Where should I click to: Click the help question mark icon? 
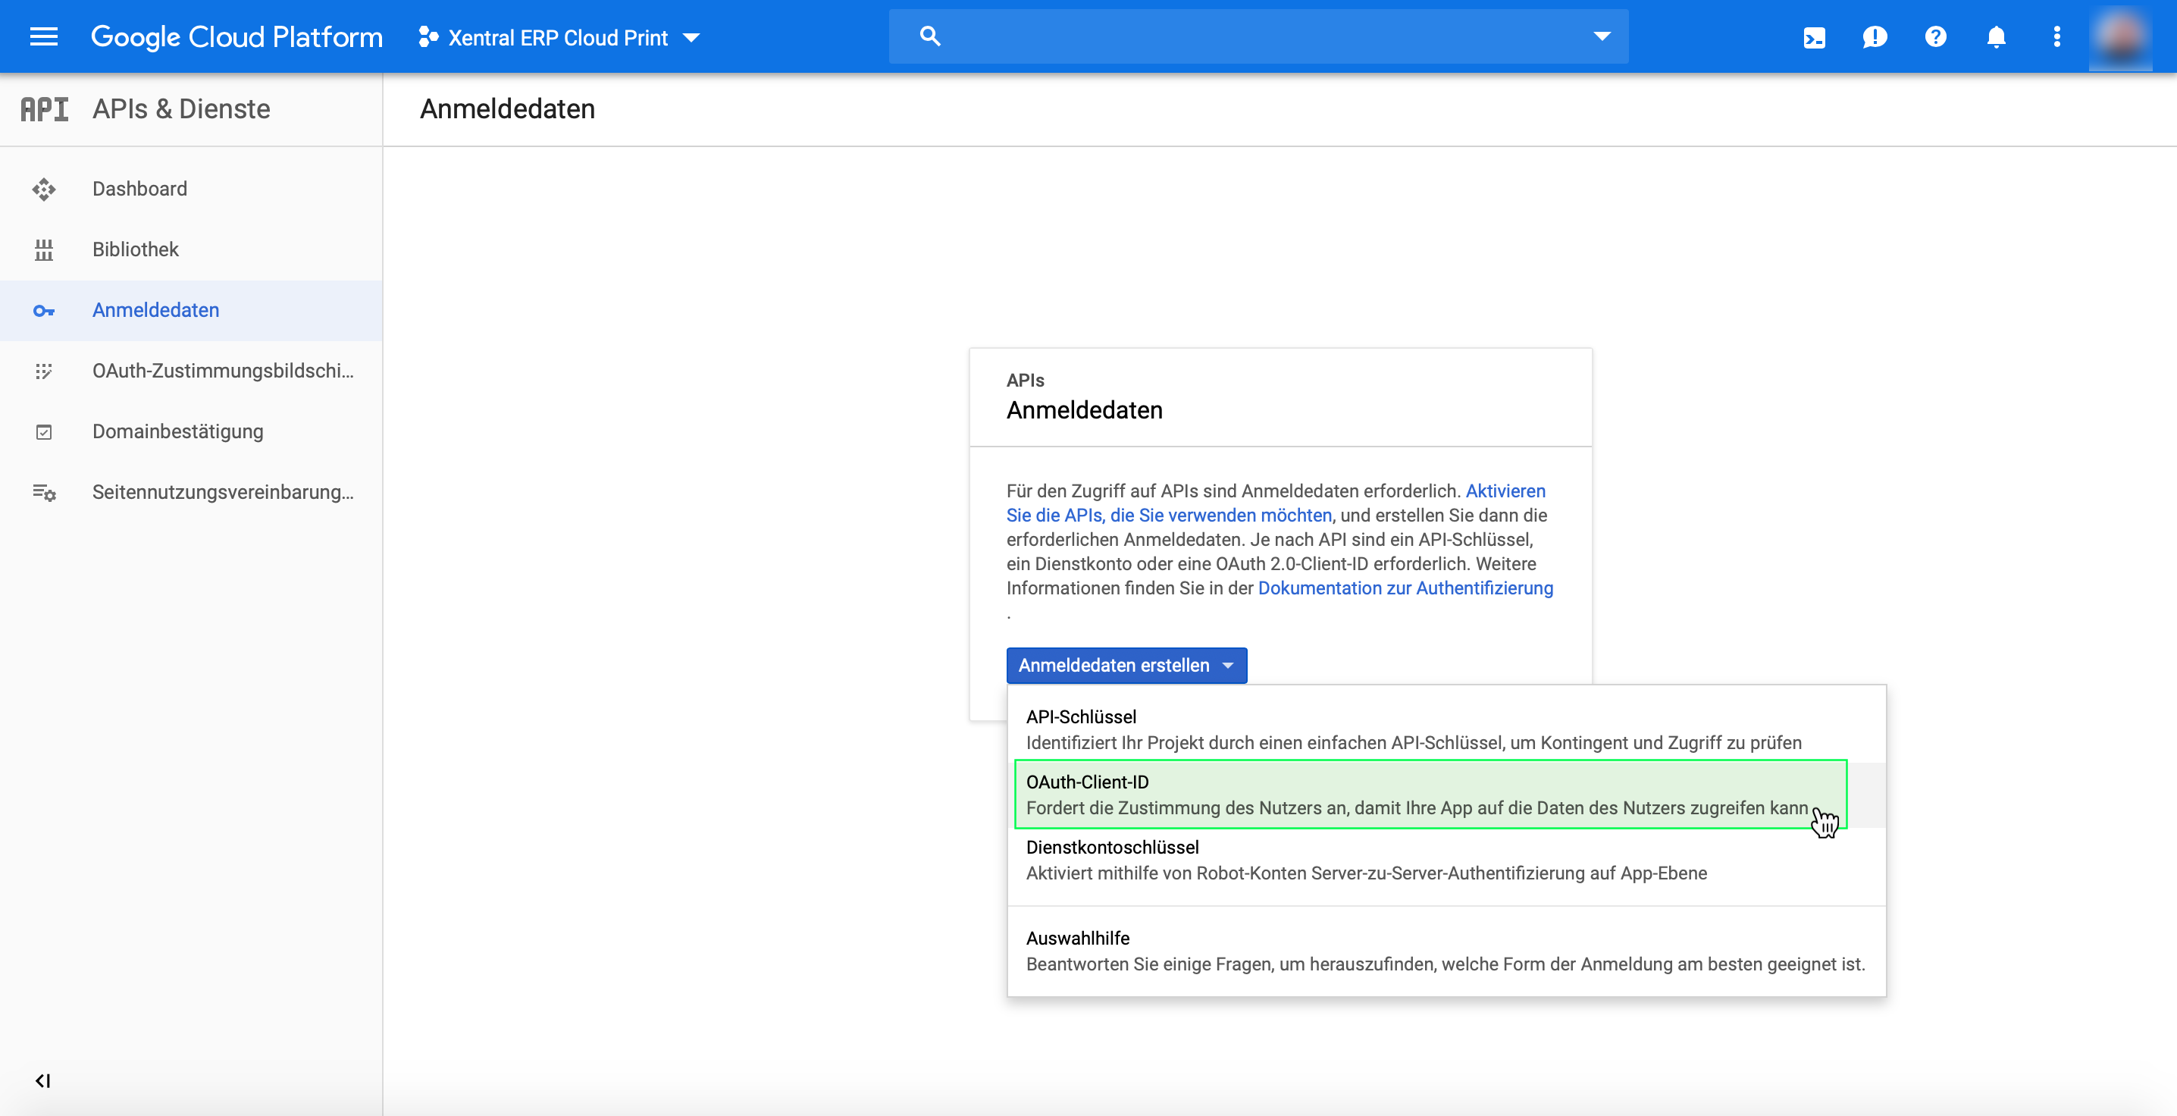click(1935, 37)
